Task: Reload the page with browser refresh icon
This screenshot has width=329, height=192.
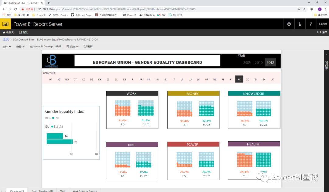Action: [x=15, y=9]
